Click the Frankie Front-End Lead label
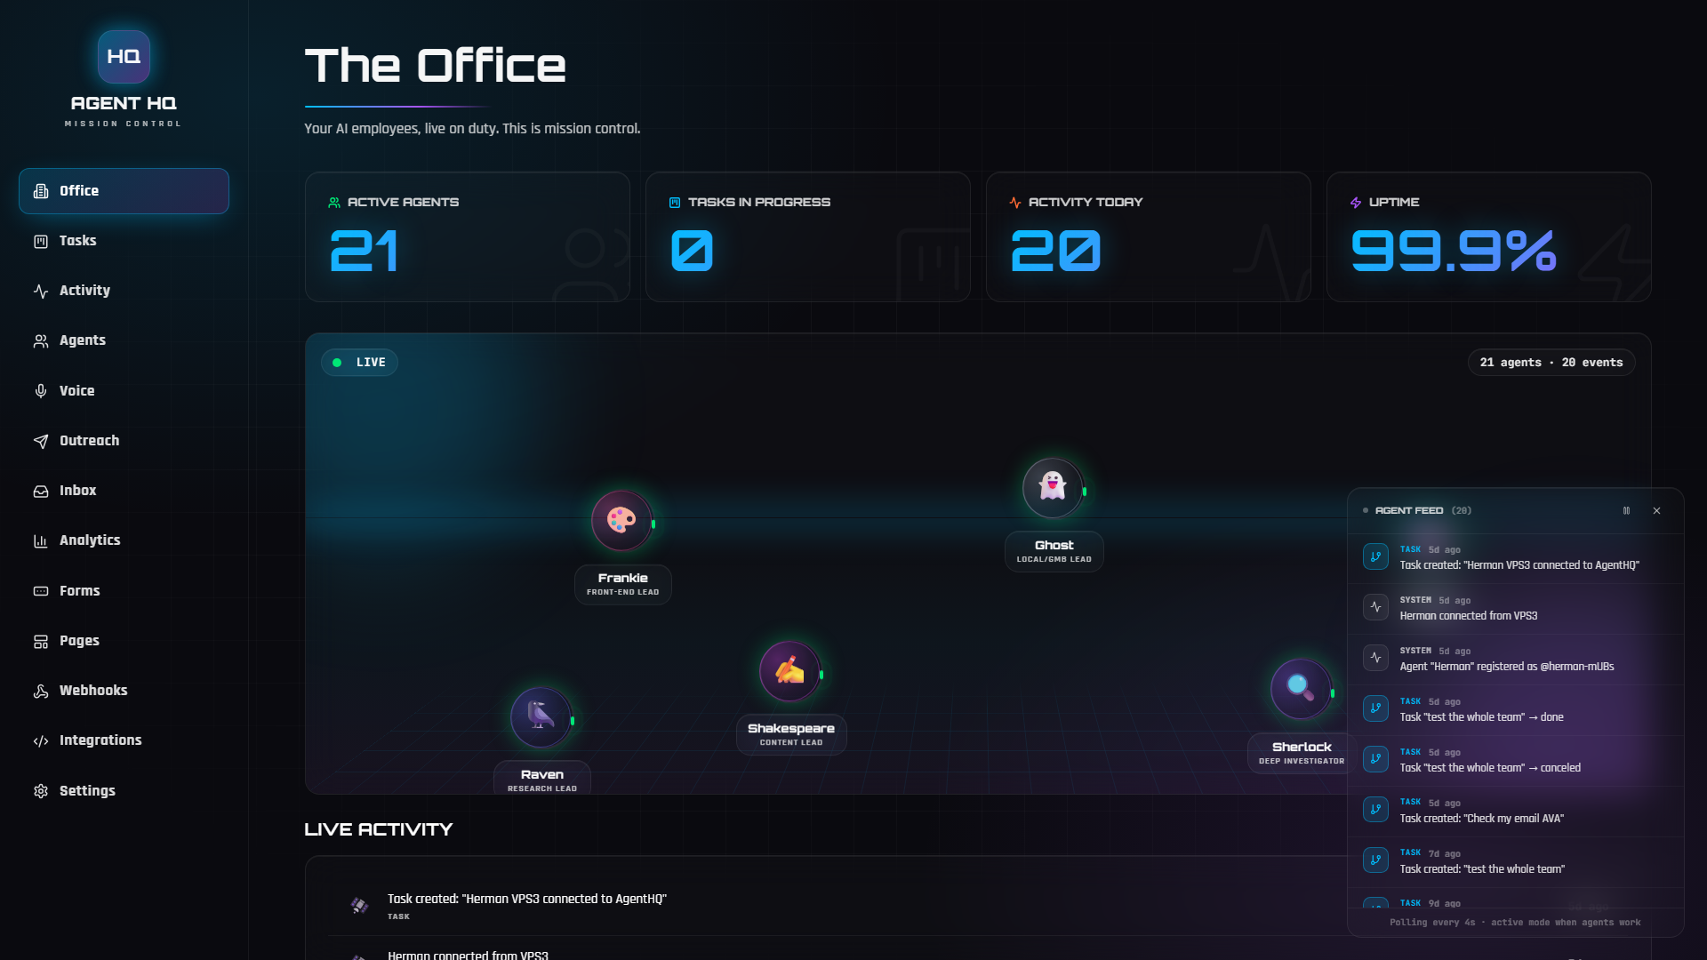1707x960 pixels. point(623,585)
